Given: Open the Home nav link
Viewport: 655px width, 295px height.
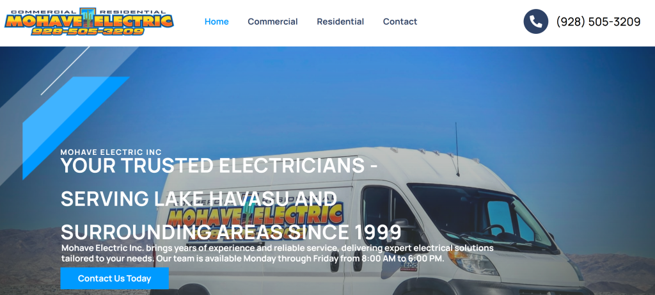Looking at the screenshot, I should point(216,21).
